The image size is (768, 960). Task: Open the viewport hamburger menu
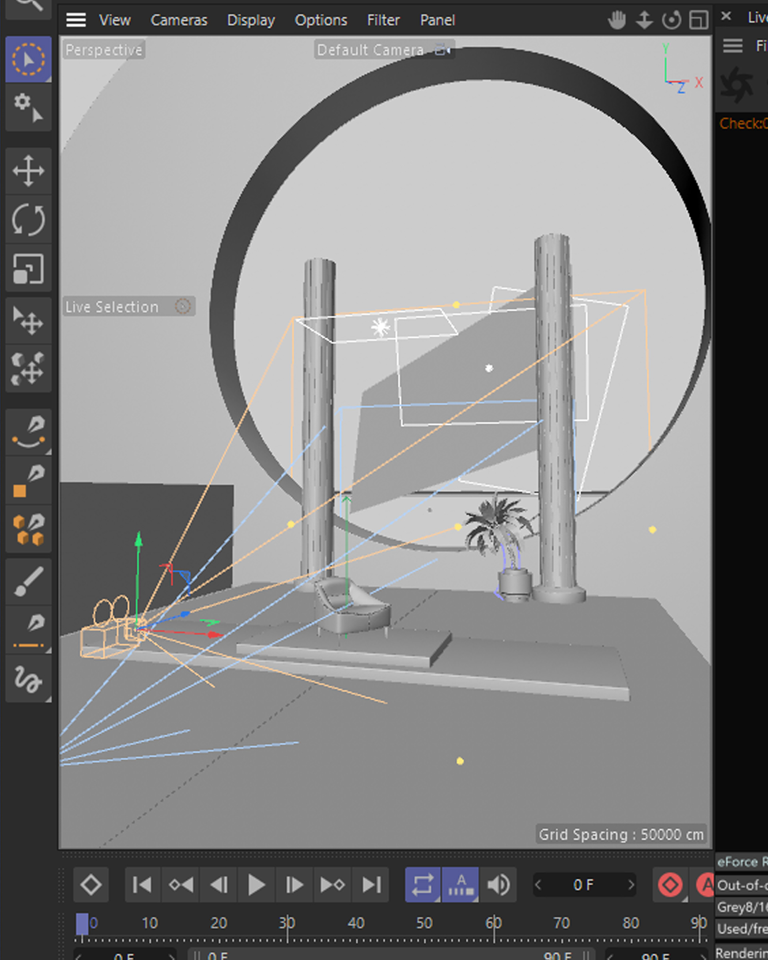[x=76, y=20]
